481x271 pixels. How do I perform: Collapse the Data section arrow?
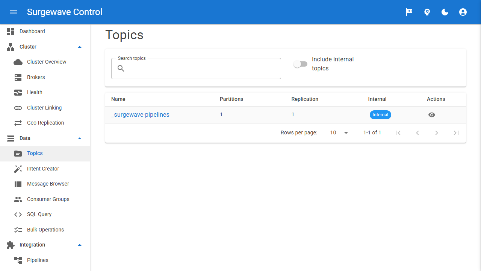[80, 139]
